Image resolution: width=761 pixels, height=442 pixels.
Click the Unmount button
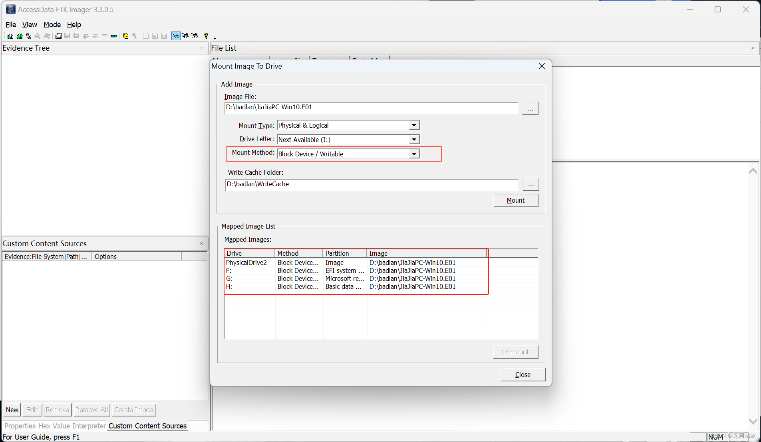coord(516,352)
